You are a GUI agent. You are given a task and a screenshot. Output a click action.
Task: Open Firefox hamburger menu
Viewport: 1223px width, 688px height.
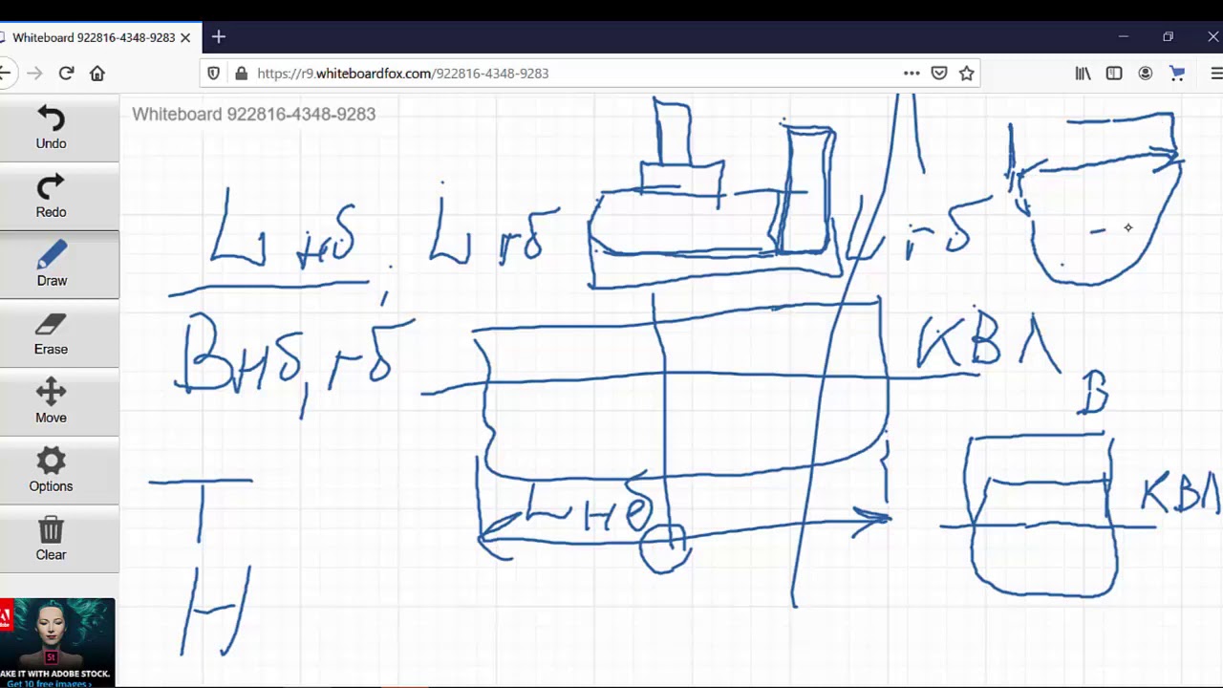[1215, 73]
